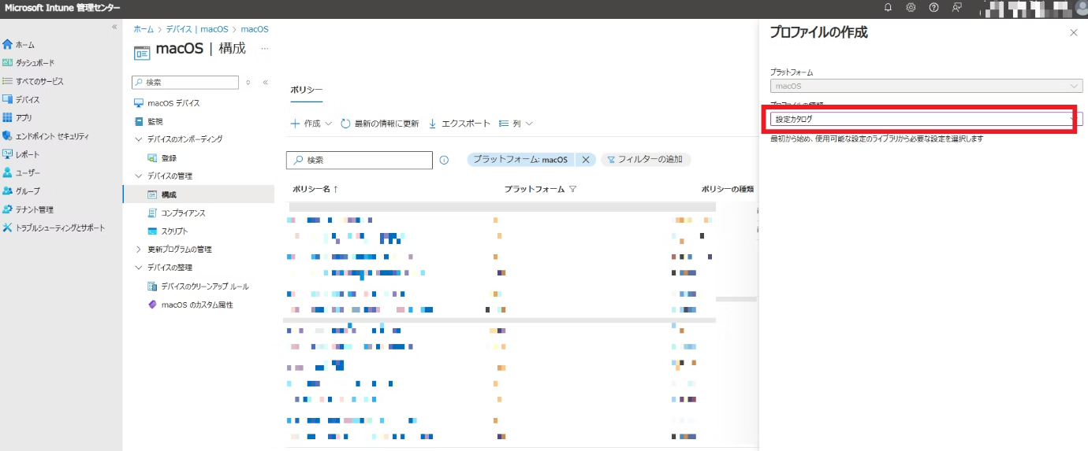
Task: Click the プラットフォーム: macOS filter pill
Action: tap(520, 159)
